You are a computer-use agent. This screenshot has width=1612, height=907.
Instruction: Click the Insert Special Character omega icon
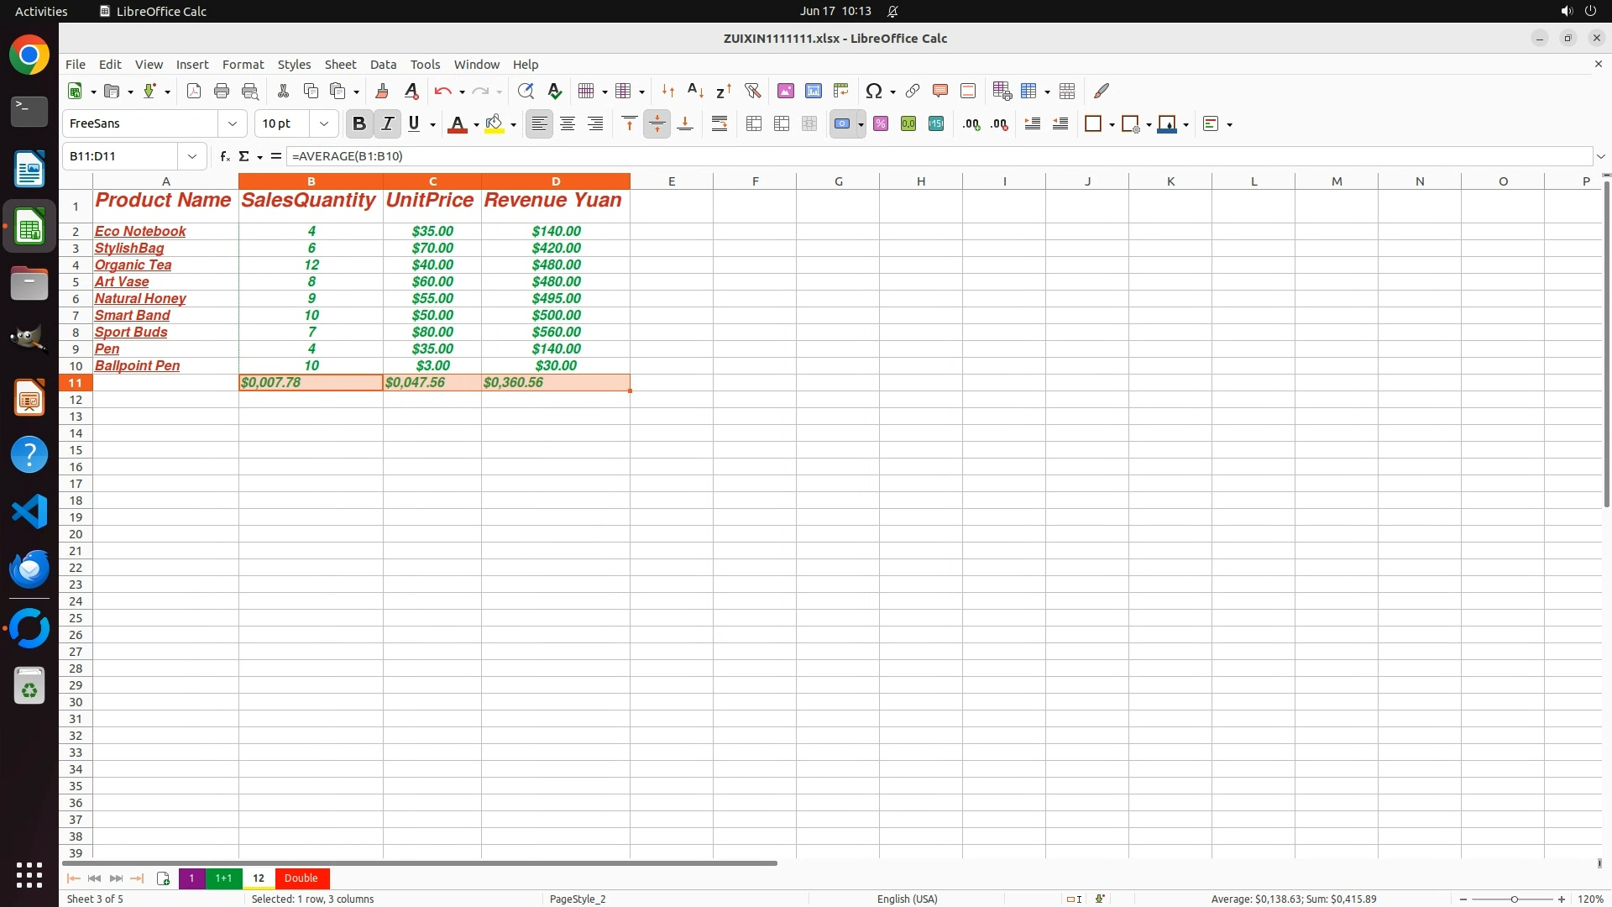[873, 91]
